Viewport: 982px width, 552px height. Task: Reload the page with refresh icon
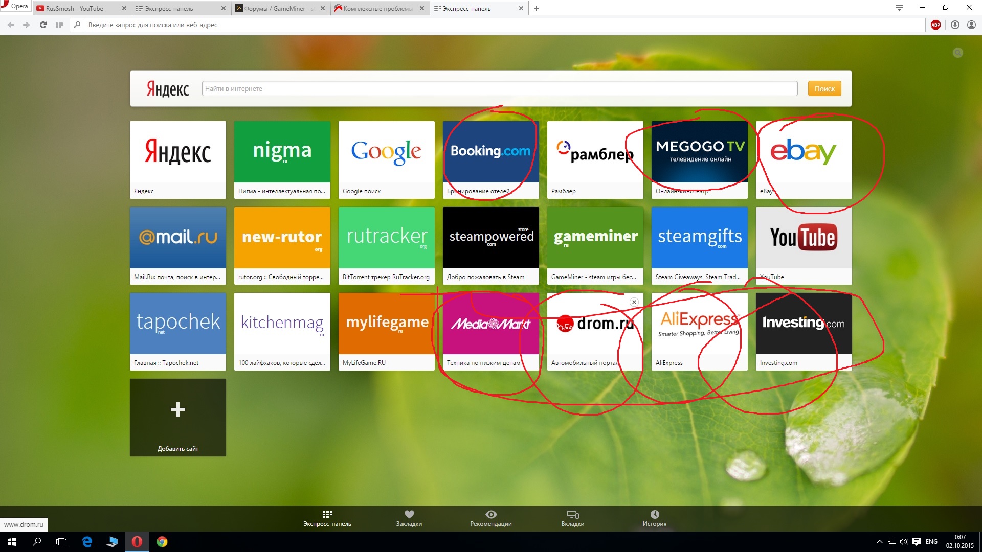[x=43, y=25]
